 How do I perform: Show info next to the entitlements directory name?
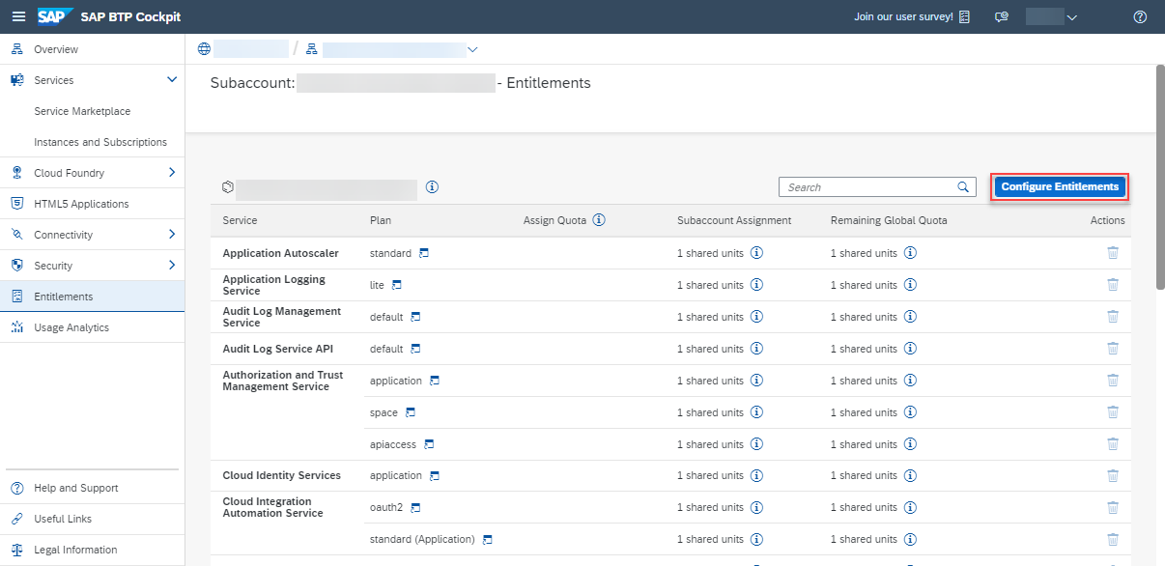432,187
